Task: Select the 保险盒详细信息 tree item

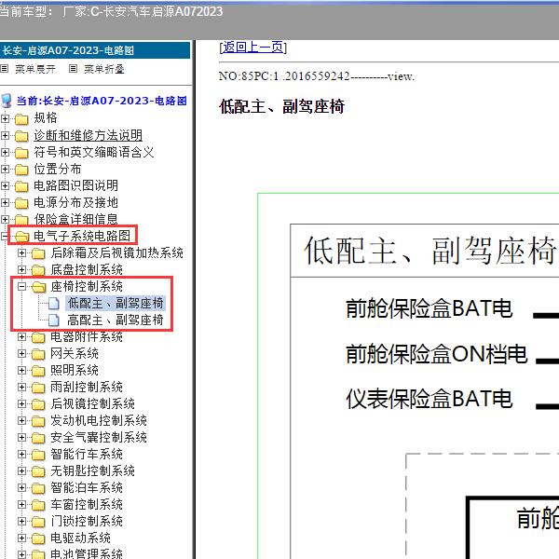Action: (76, 219)
